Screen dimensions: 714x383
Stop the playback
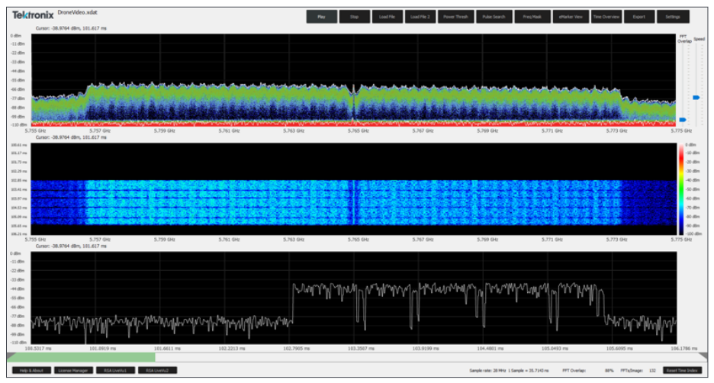[x=354, y=16]
